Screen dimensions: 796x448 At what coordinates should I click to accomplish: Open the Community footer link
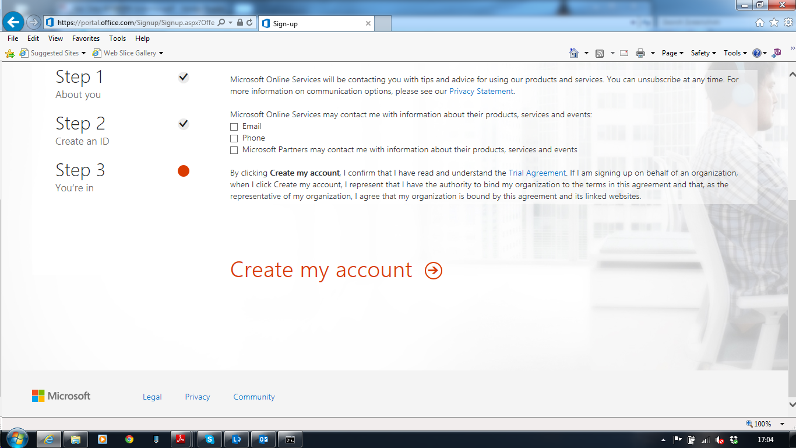pos(254,397)
